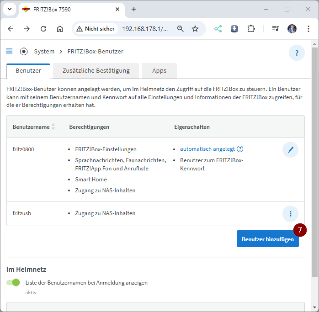Open the download manager extension icon
The height and width of the screenshot is (312, 319).
[234, 29]
